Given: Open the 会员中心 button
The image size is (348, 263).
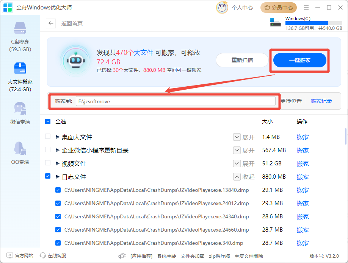Looking at the screenshot, I should point(279,8).
